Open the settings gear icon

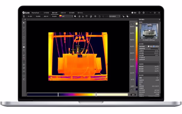pyautogui.click(x=143, y=13)
